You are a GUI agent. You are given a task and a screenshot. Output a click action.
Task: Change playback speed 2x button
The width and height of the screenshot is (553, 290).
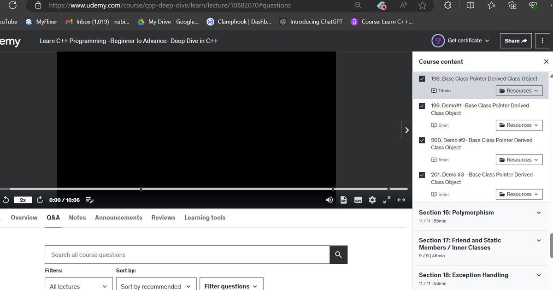pos(23,200)
